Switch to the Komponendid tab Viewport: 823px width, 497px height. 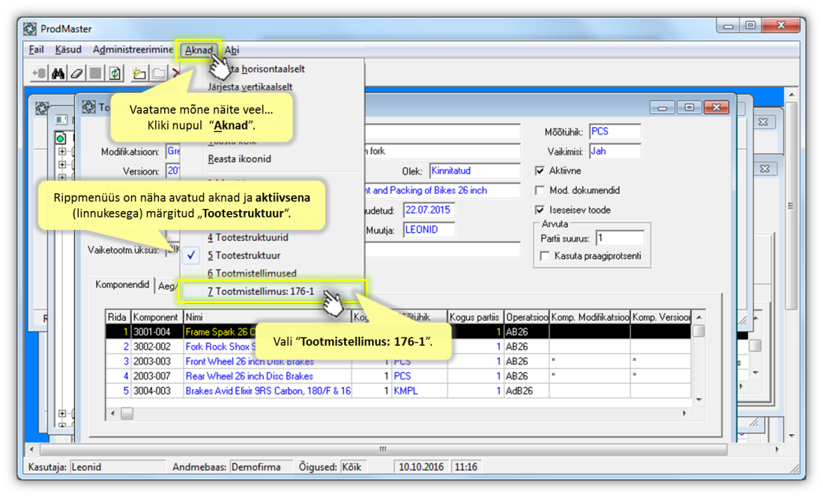pyautogui.click(x=121, y=284)
